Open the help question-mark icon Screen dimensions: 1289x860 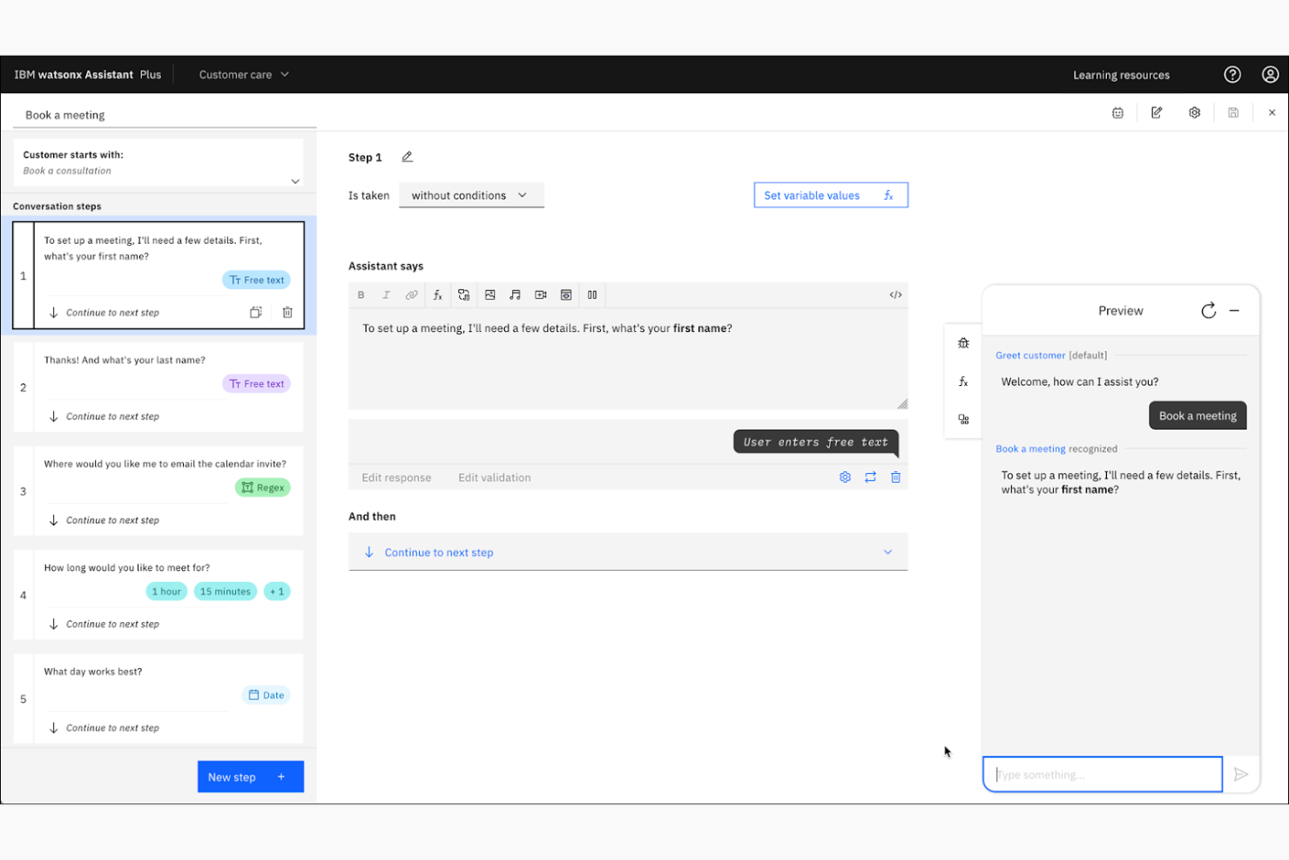point(1232,75)
